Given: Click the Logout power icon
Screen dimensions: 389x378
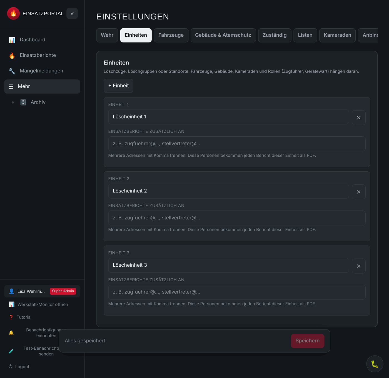Looking at the screenshot, I should [x=11, y=367].
